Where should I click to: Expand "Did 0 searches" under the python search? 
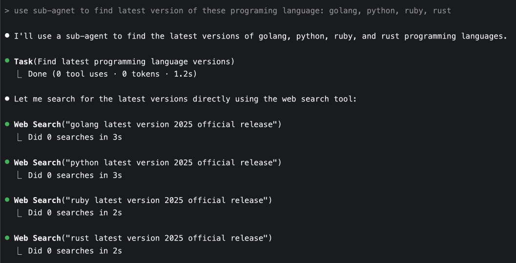[x=75, y=175]
